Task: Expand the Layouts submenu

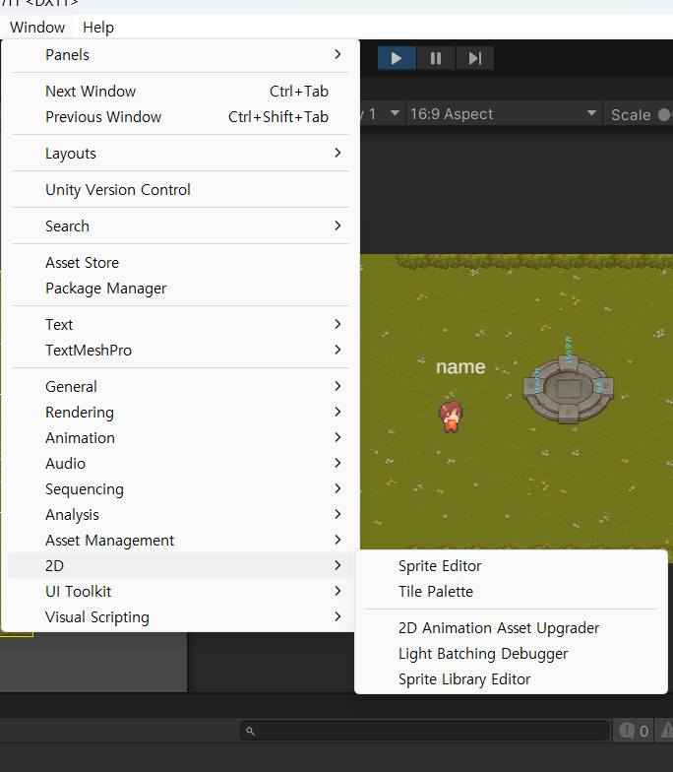Action: 180,154
